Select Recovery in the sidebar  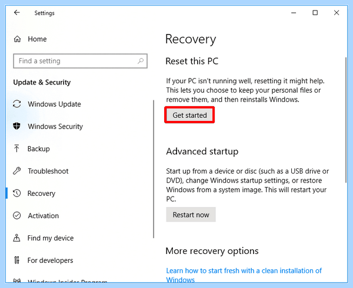[x=41, y=194]
